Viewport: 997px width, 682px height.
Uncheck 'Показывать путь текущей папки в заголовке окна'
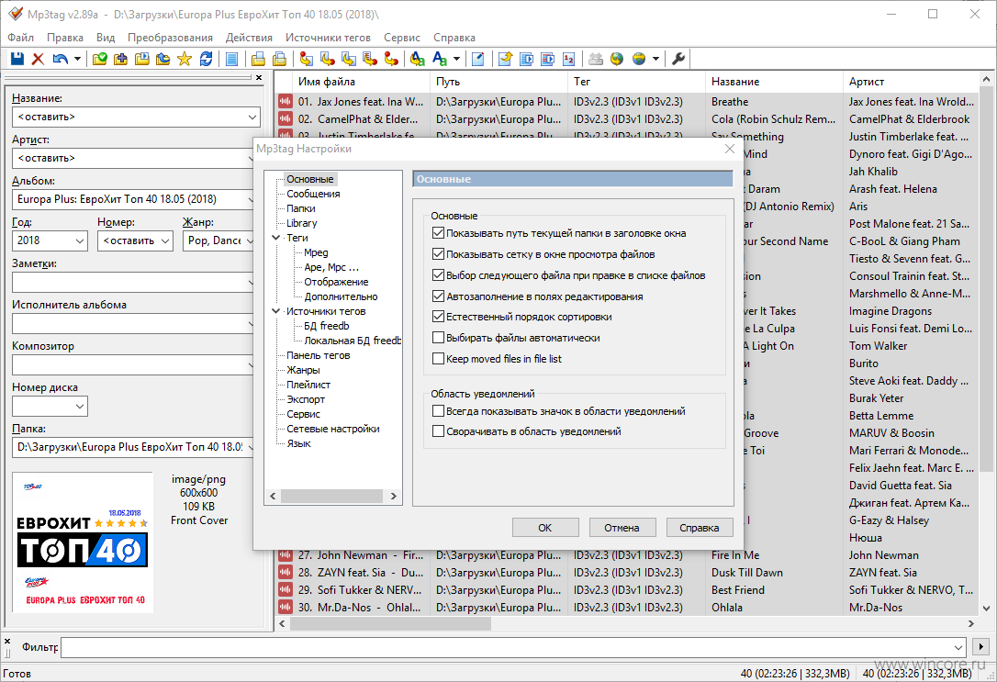pyautogui.click(x=438, y=232)
